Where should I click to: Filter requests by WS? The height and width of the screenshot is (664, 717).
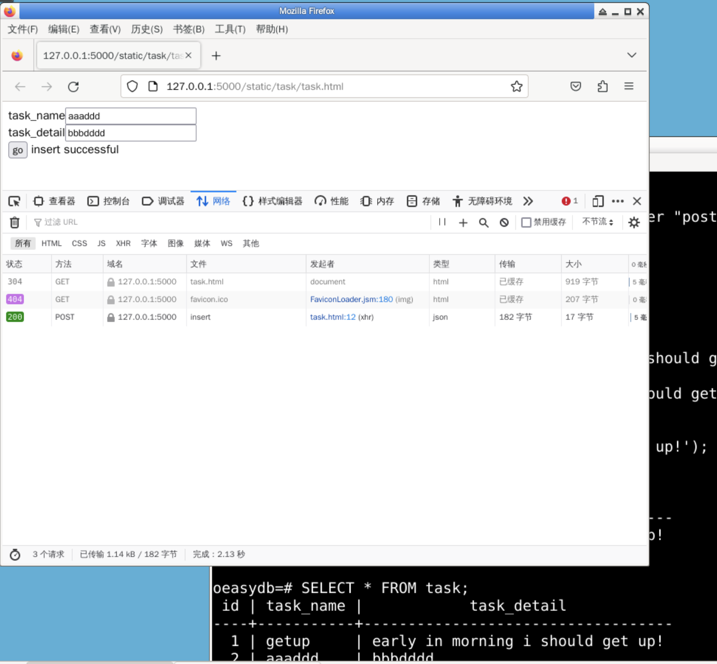226,244
